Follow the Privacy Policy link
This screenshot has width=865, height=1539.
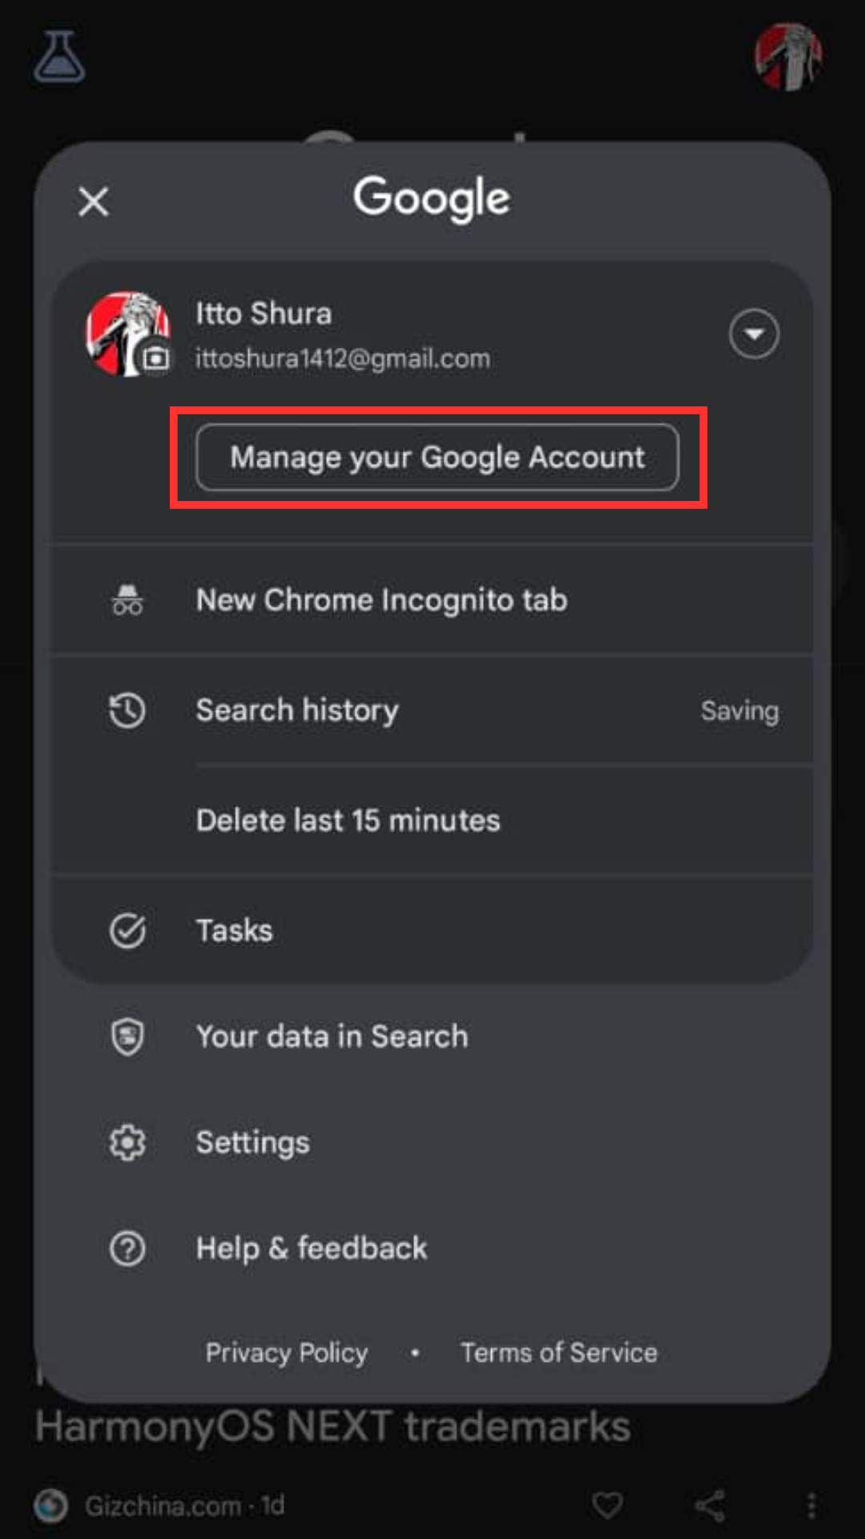pos(287,1353)
